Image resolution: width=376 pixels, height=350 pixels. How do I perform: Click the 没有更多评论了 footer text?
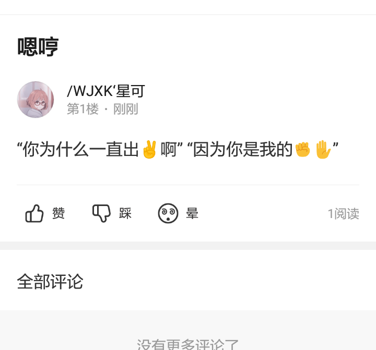(x=188, y=344)
